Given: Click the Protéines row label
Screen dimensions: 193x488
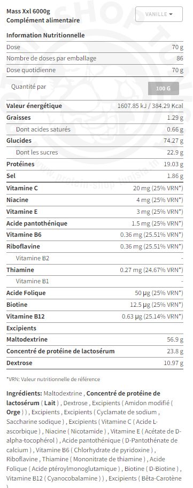Looking at the screenshot, I should pos(20,164).
